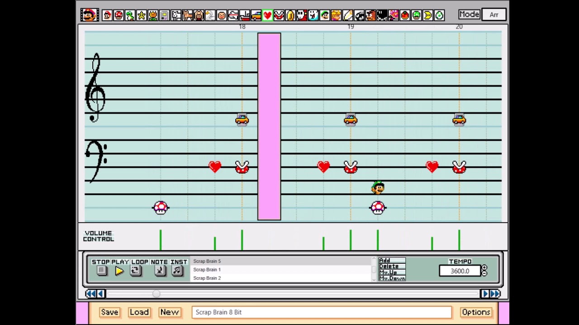The height and width of the screenshot is (325, 579).
Task: Pick the Goomba instrument
Action: (371, 15)
